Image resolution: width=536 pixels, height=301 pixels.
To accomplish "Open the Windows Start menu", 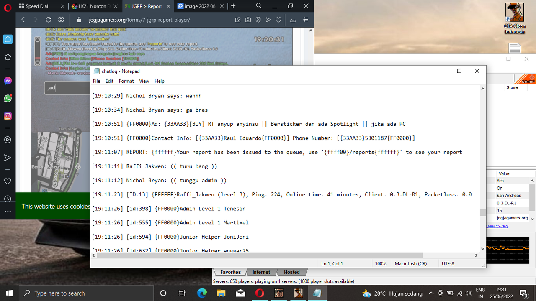I will [9, 293].
